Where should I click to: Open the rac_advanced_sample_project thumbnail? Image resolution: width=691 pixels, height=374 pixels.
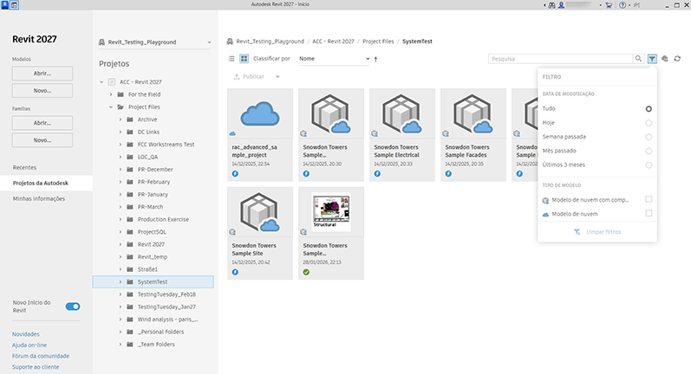[260, 115]
